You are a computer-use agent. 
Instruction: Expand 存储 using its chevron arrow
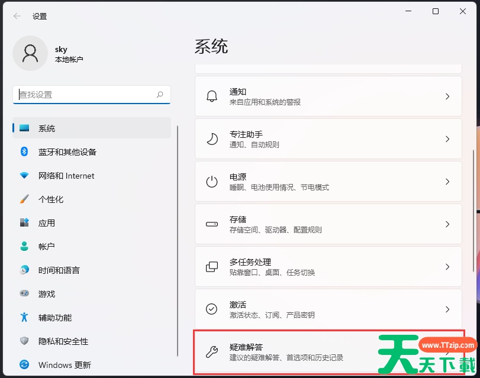[447, 224]
